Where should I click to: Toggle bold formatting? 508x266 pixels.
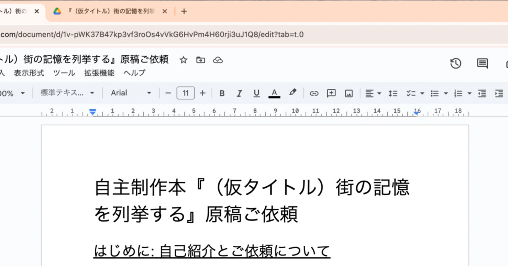[222, 93]
